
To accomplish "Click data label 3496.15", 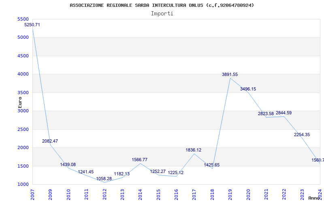I will pyautogui.click(x=248, y=89).
